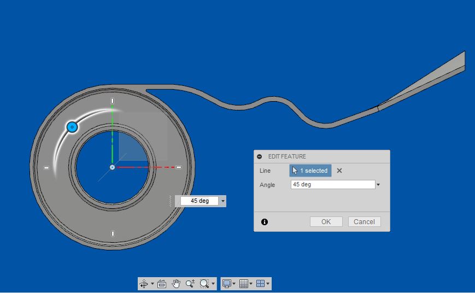Click the floating 45 deg canvas input

[x=200, y=201]
